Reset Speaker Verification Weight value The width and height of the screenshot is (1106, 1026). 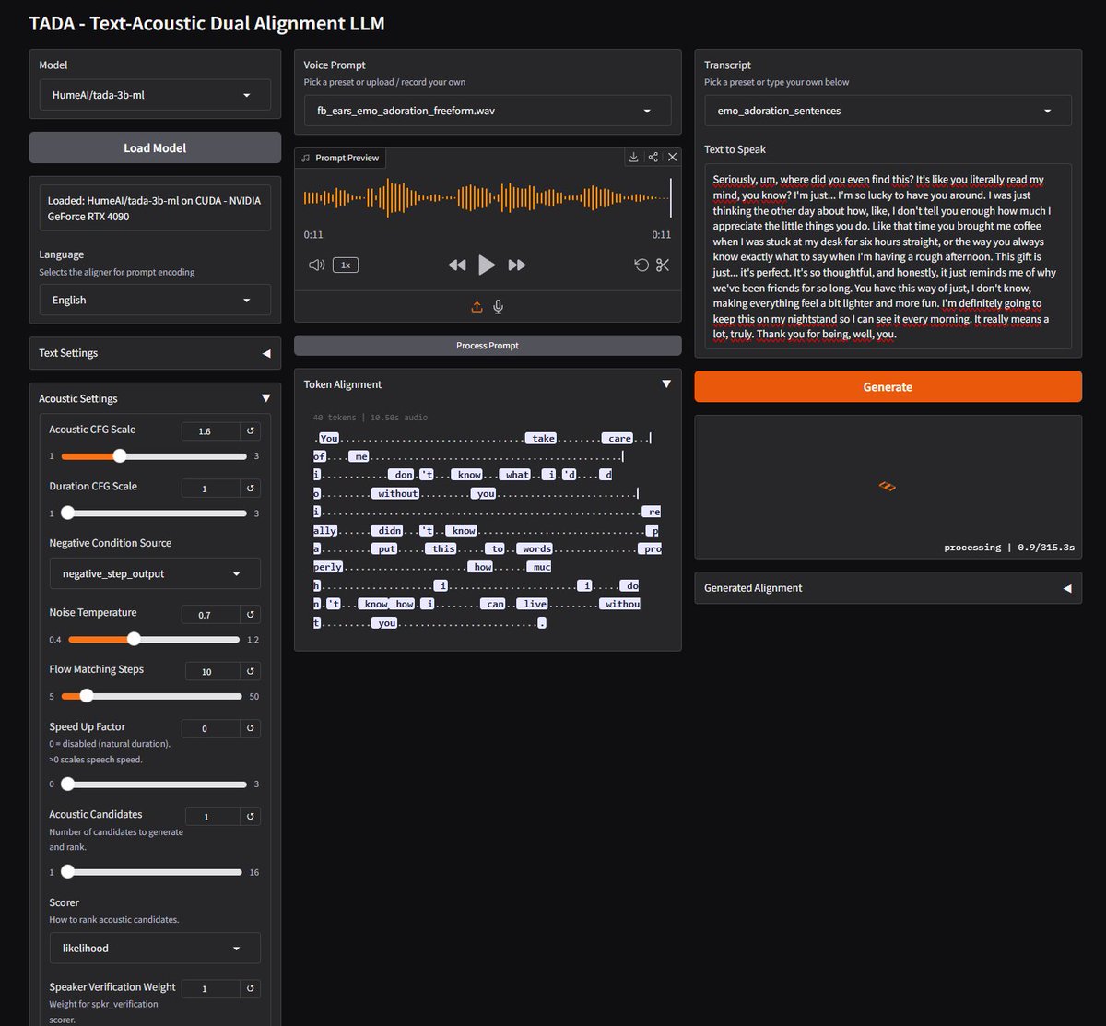[x=250, y=988]
